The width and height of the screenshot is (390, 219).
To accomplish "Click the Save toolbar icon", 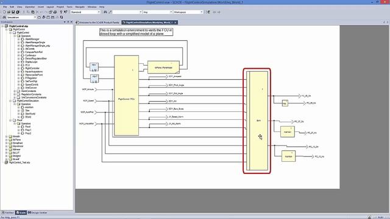I will (13, 12).
